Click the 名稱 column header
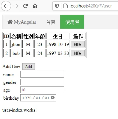The image size is (118, 119). click(x=16, y=36)
